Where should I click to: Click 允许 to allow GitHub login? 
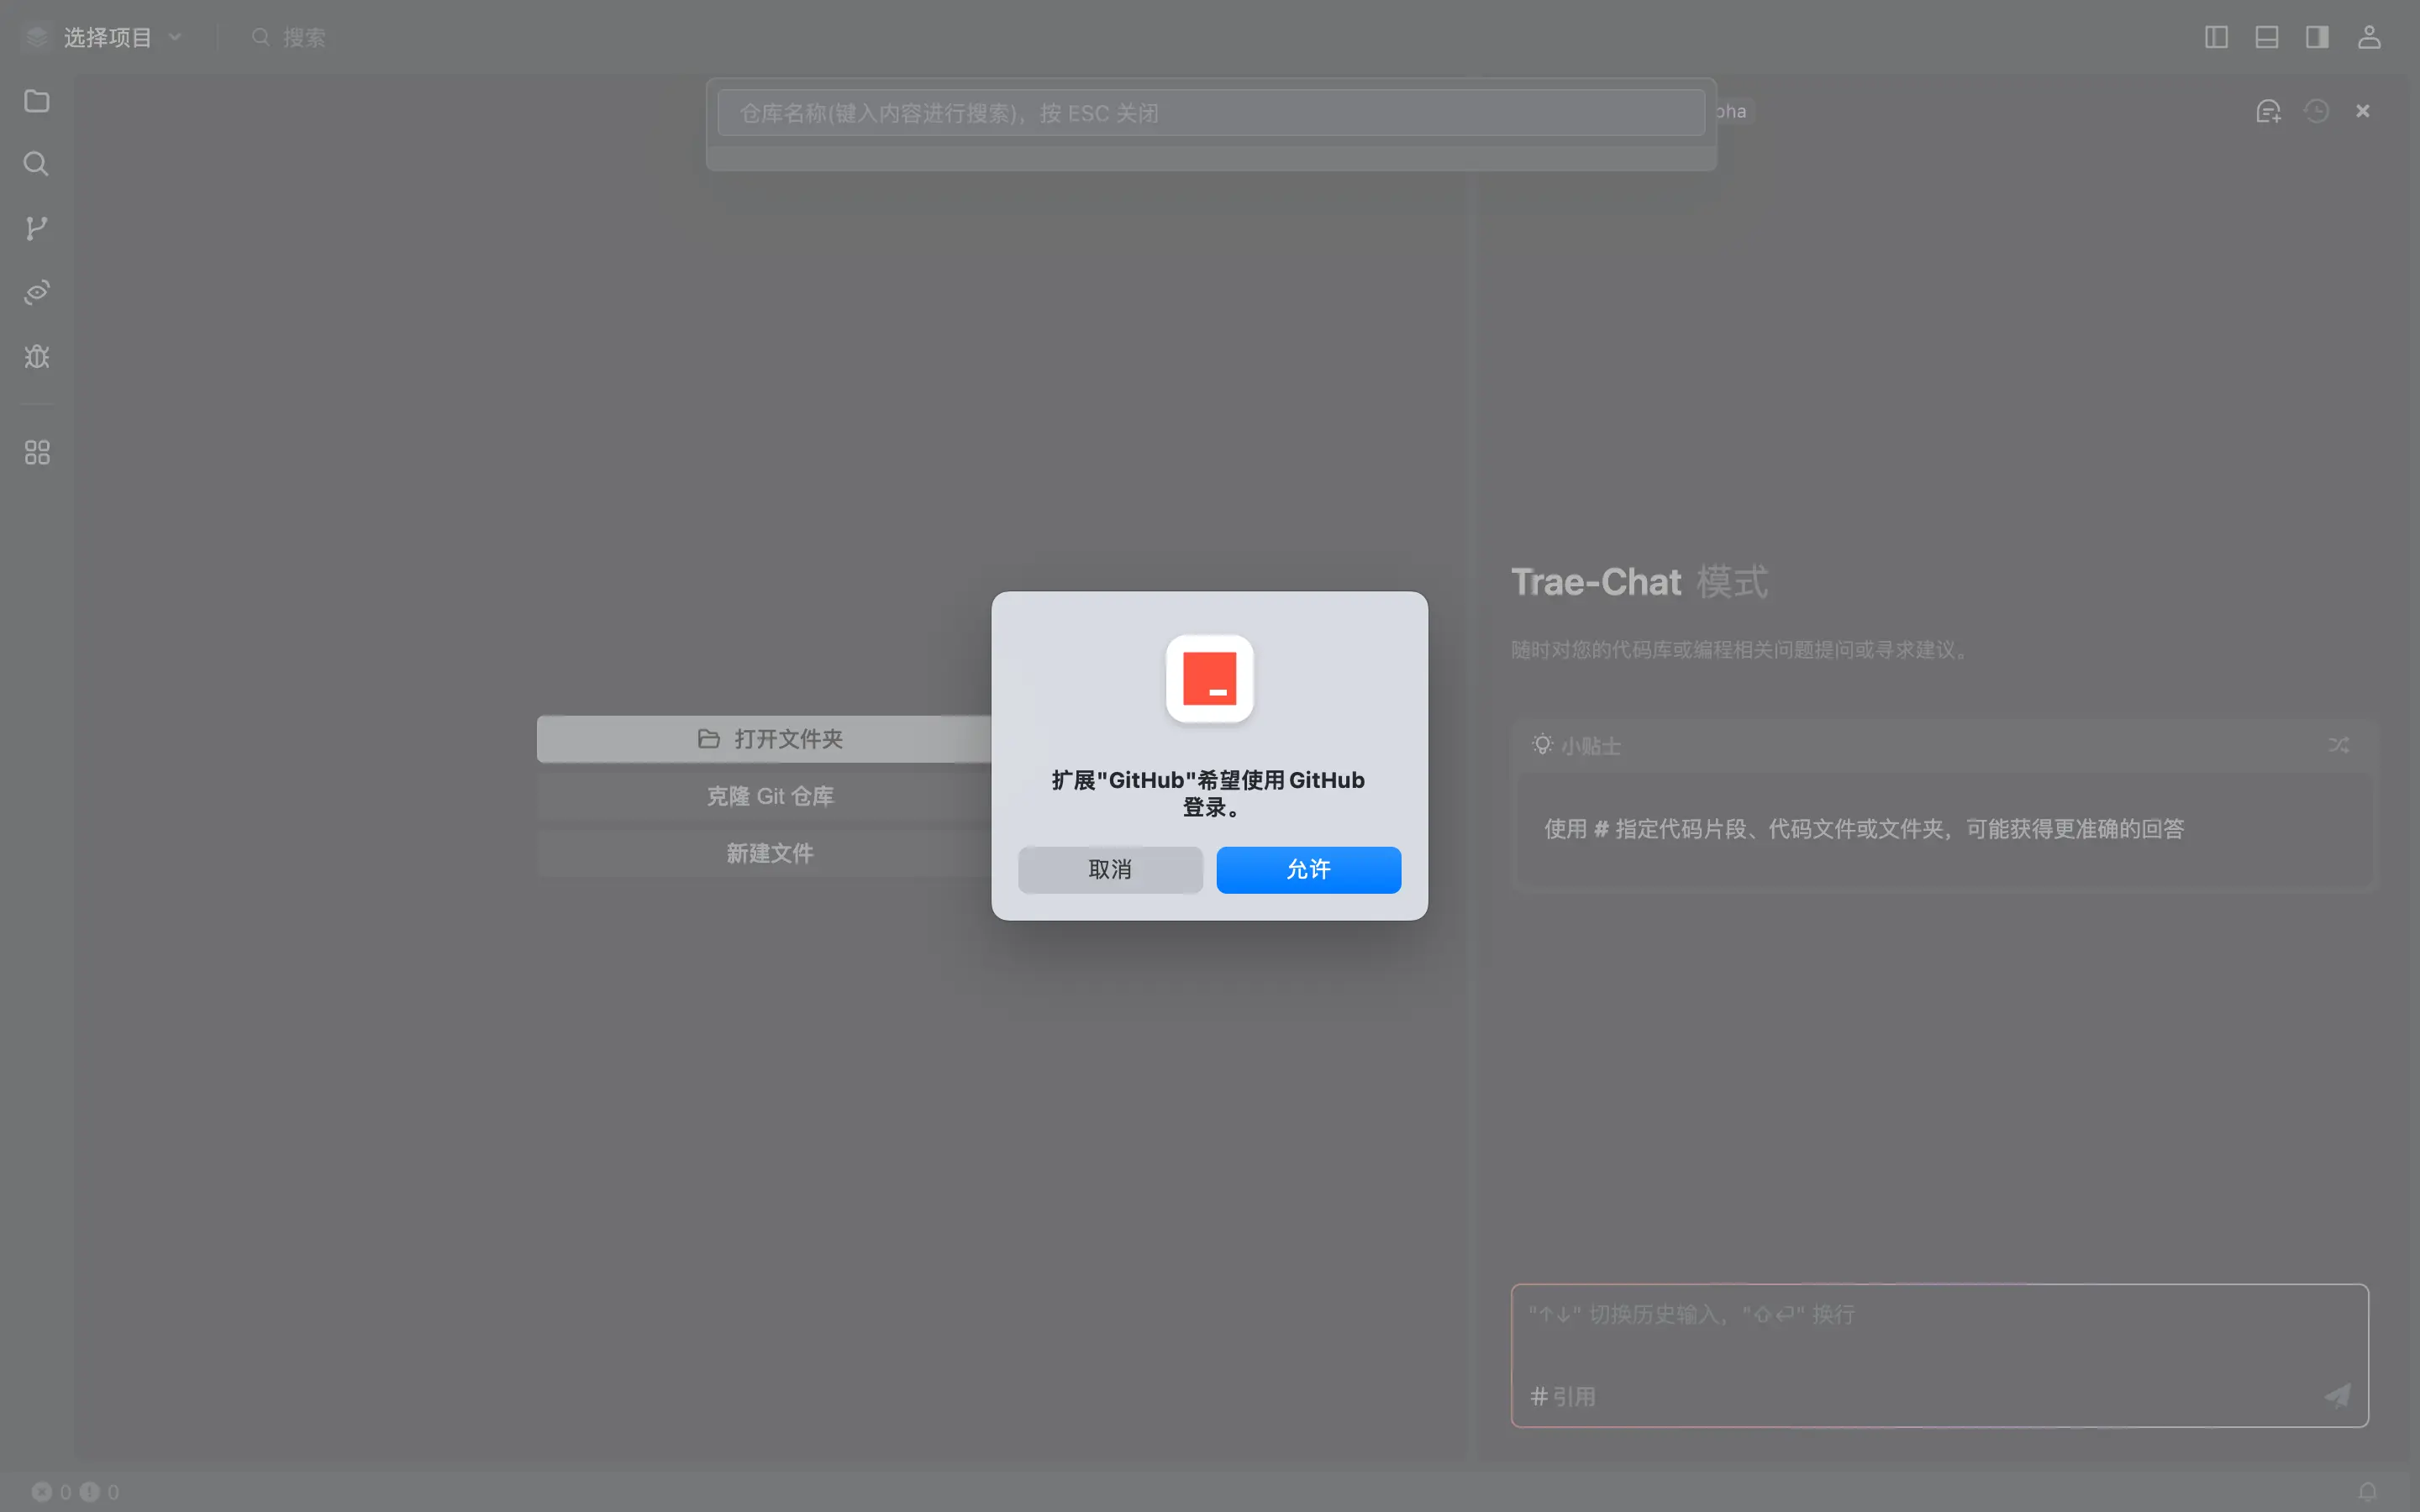coord(1308,869)
